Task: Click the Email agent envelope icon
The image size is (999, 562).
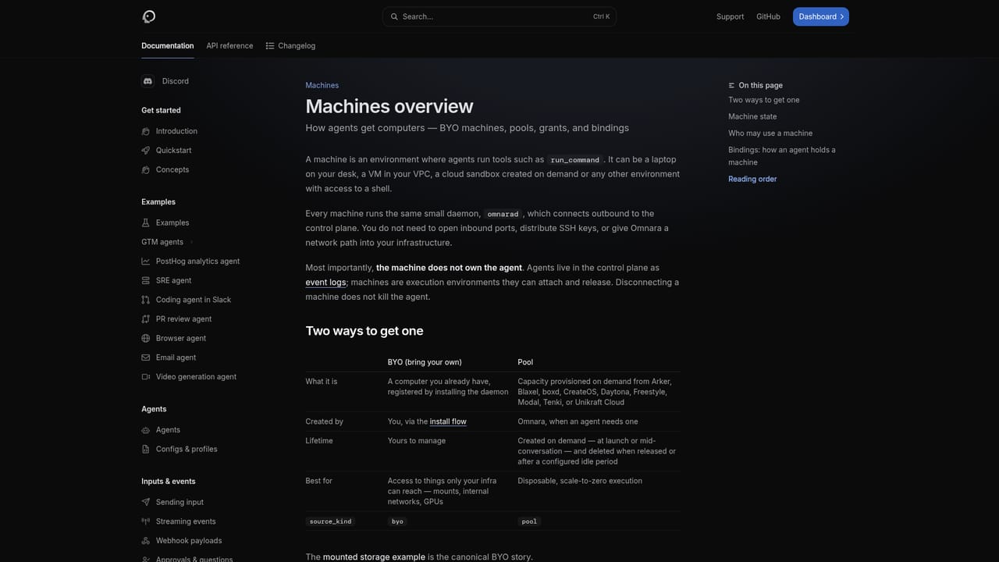Action: (146, 357)
